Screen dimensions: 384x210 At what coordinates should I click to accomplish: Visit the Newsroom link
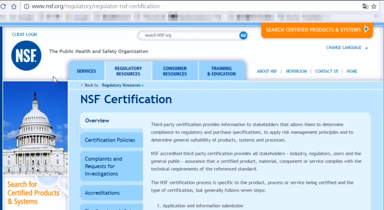point(296,71)
